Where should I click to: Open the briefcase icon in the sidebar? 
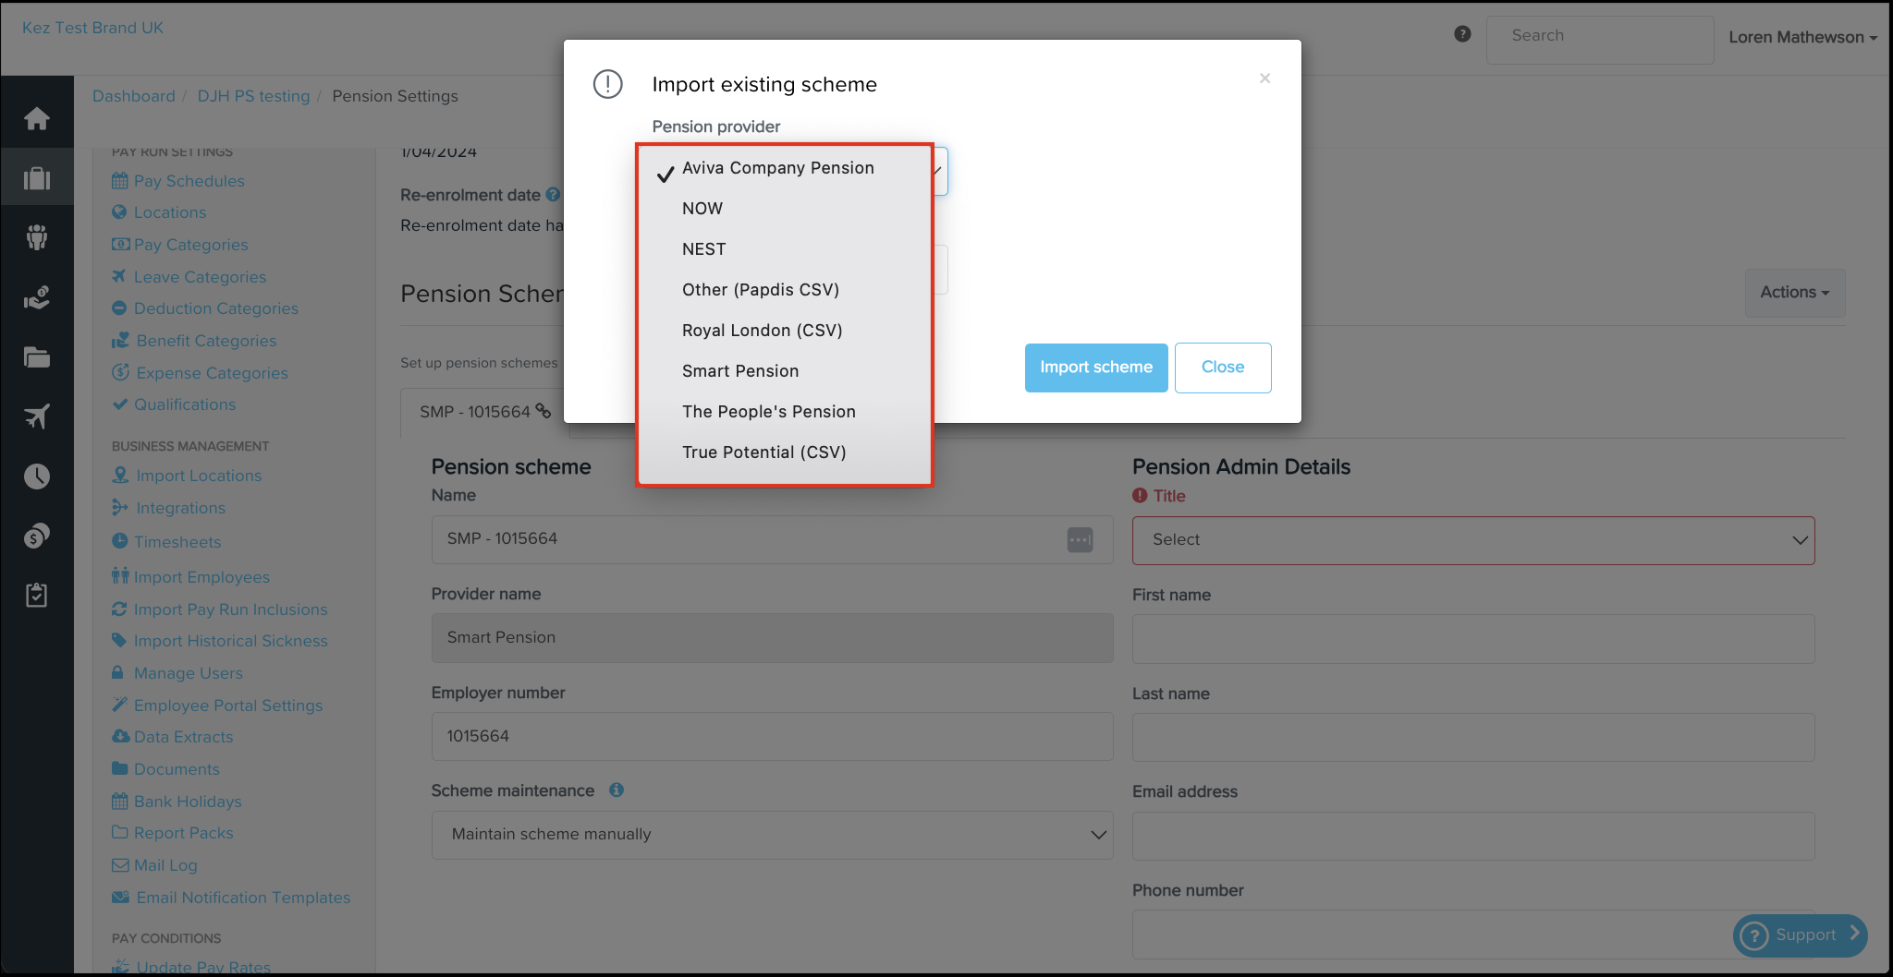[37, 178]
